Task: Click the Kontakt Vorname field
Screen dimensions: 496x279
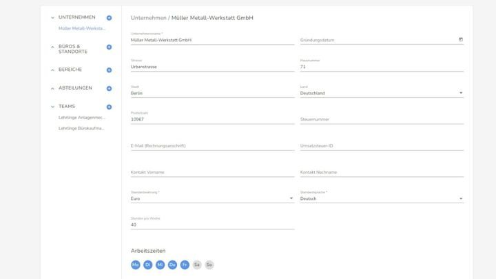Action: [213, 172]
